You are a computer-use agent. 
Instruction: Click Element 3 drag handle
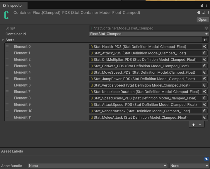7,65
